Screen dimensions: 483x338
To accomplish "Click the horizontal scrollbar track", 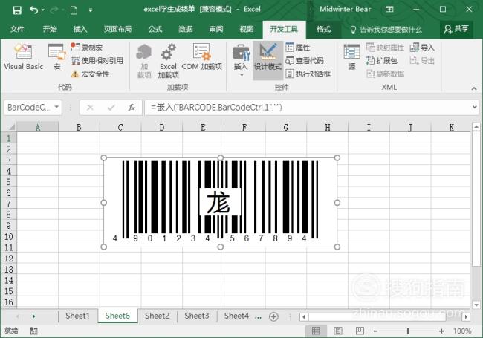I will (385, 316).
